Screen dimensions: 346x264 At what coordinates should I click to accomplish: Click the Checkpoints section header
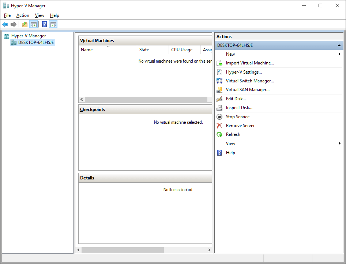click(x=146, y=109)
